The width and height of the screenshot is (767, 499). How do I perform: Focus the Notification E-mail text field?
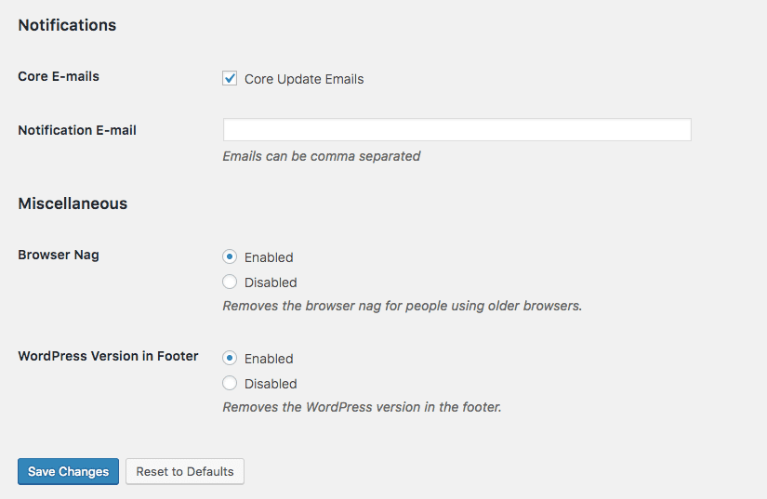click(x=456, y=130)
